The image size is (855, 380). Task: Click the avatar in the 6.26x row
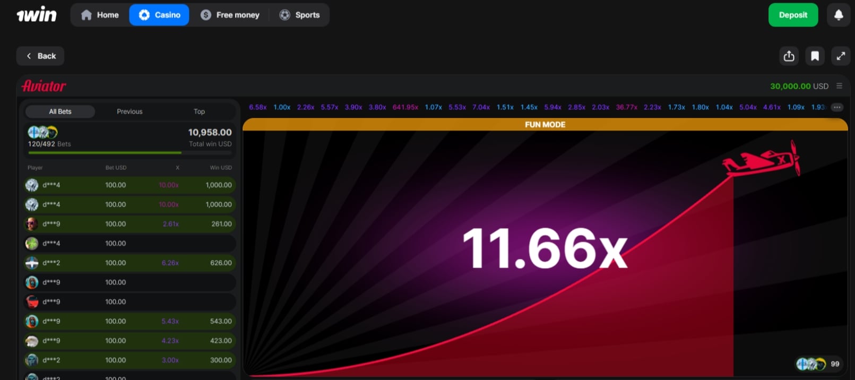[32, 263]
